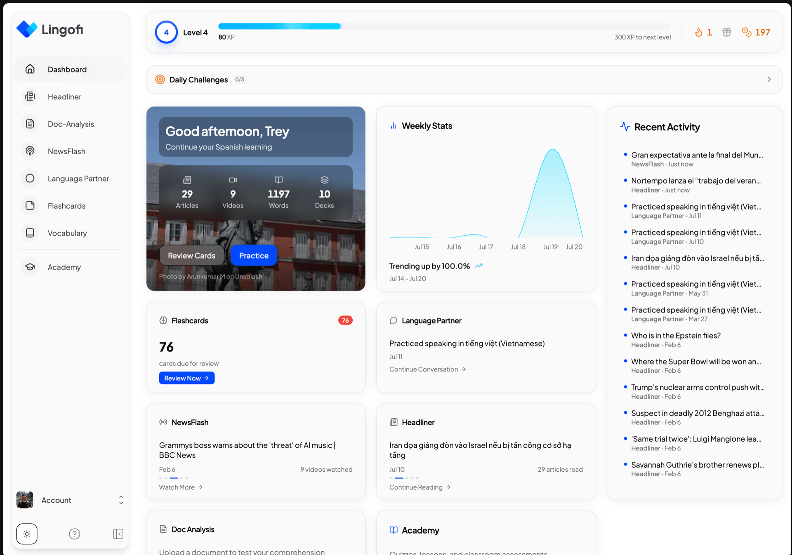Click the Flashcards card brain icon
Image resolution: width=792 pixels, height=555 pixels.
click(x=163, y=320)
